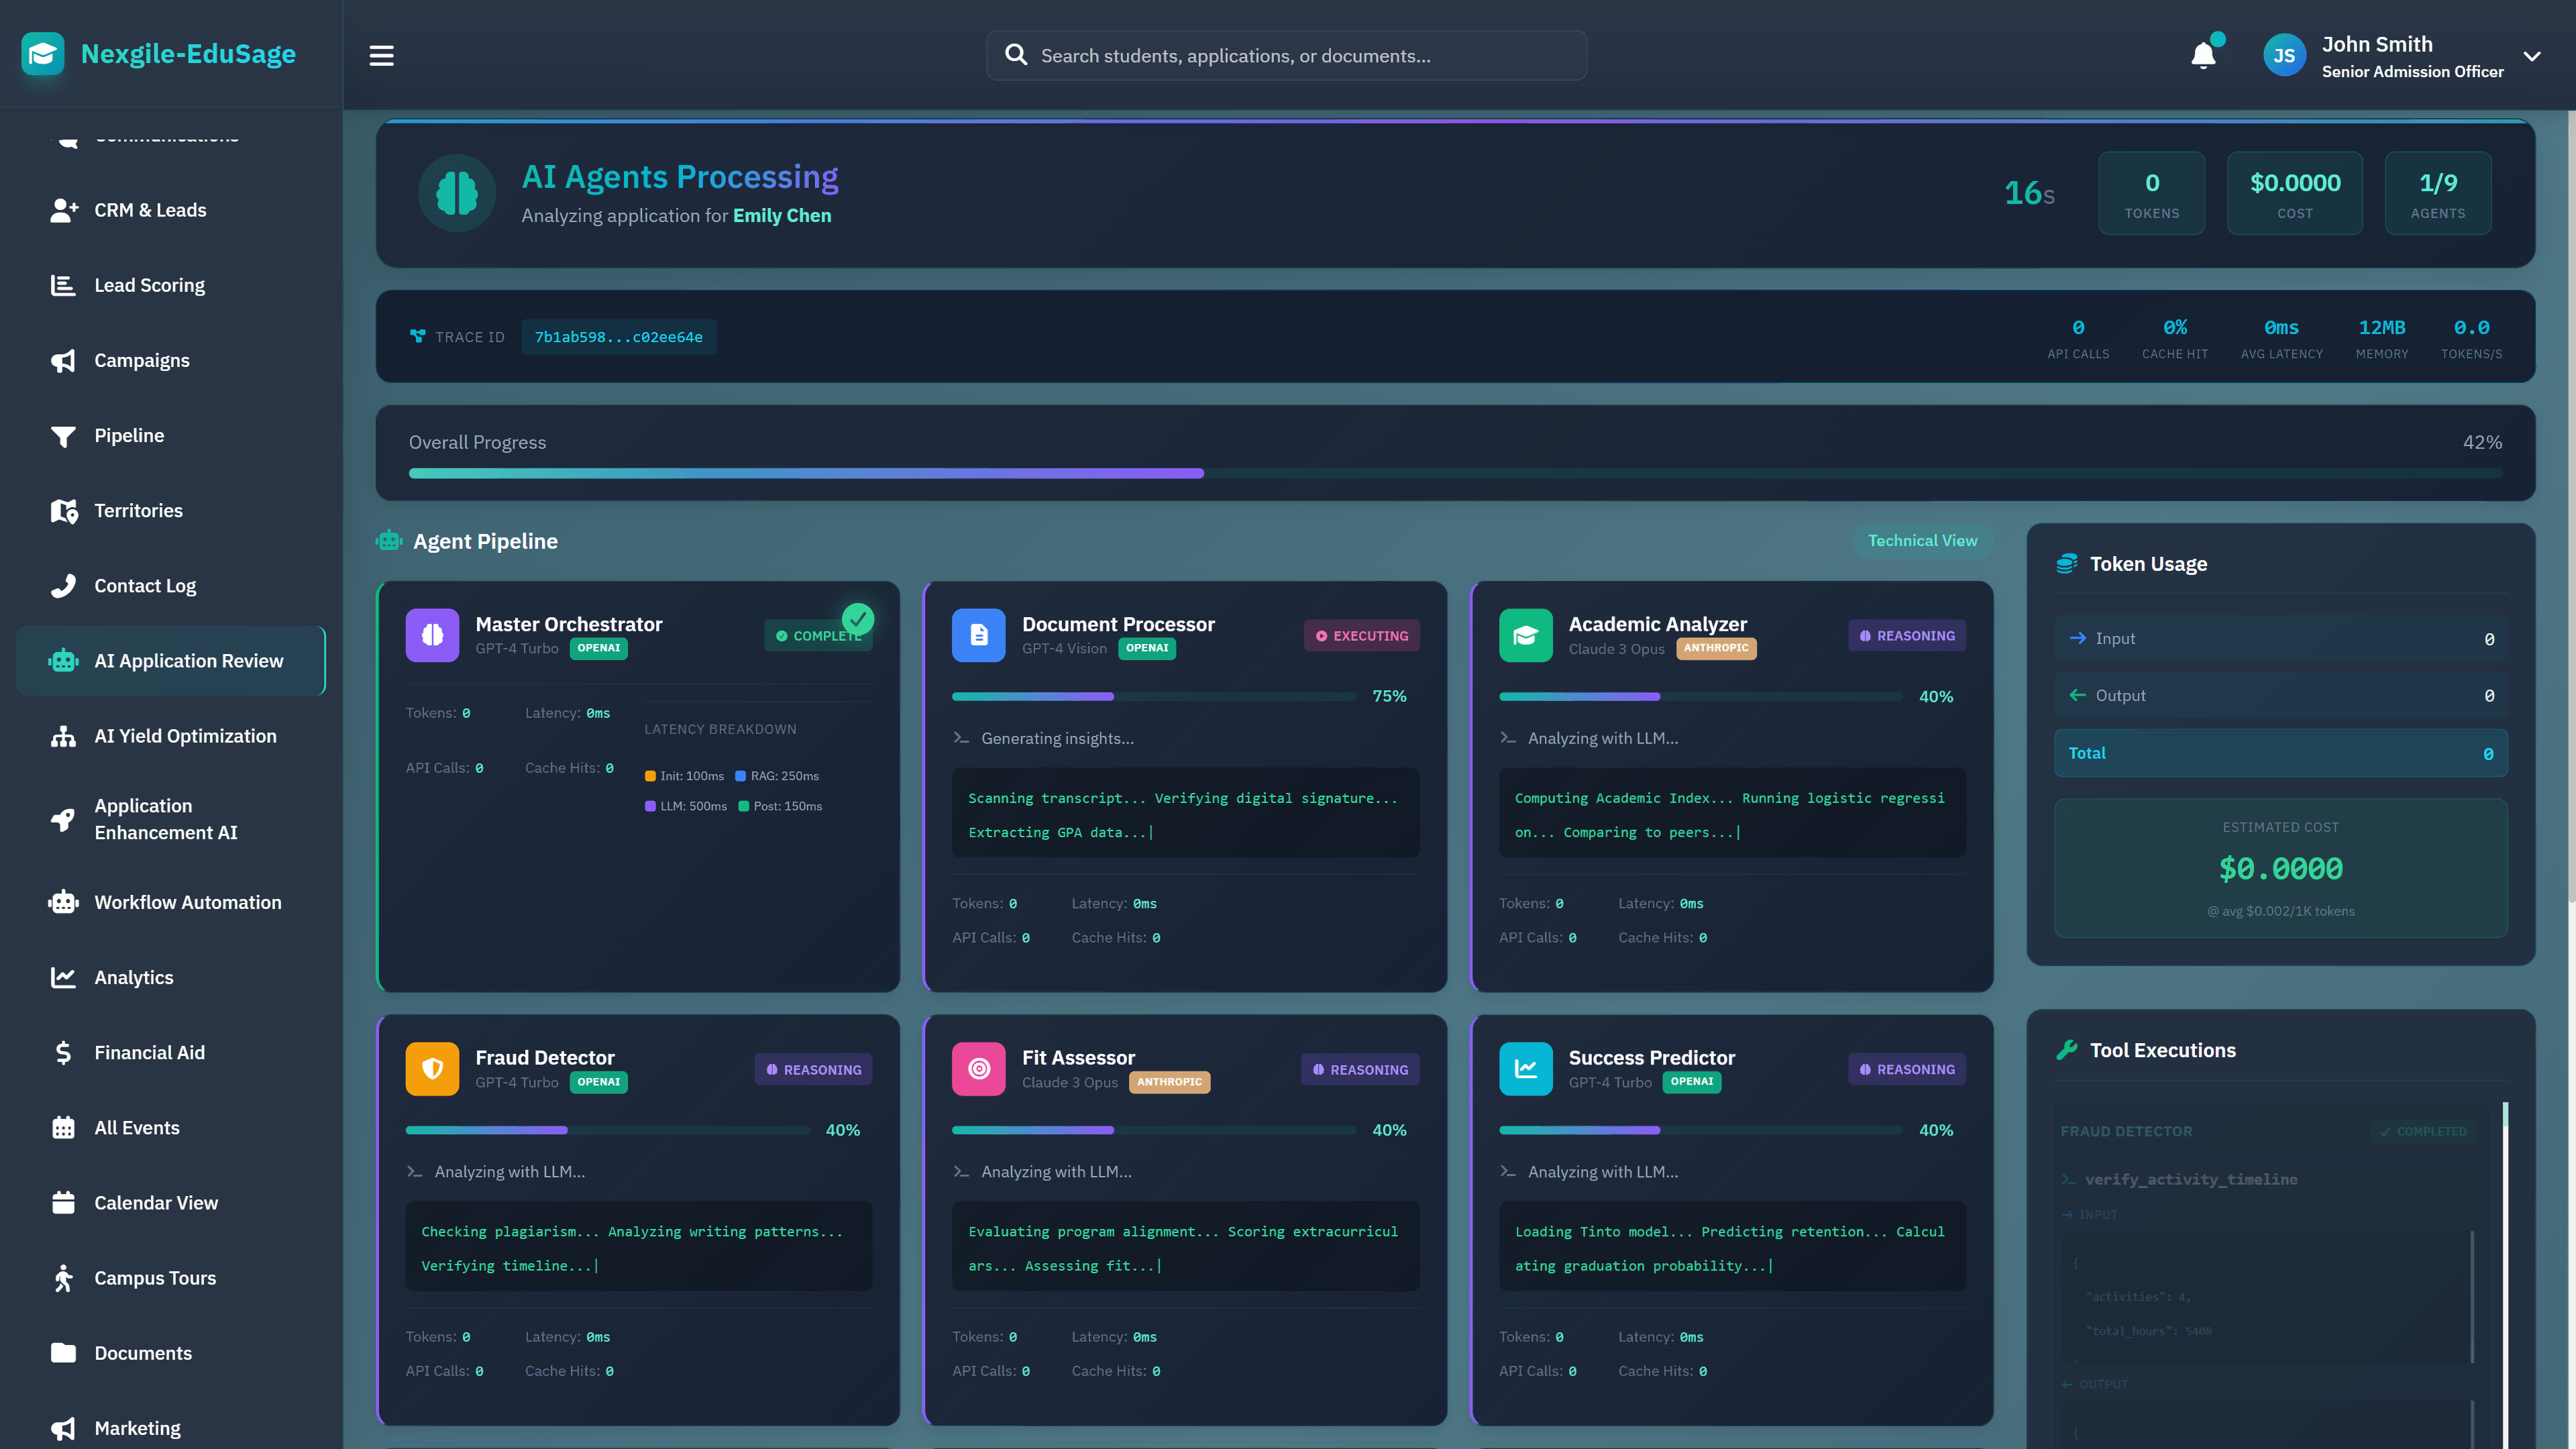This screenshot has width=2576, height=1449.
Task: Open the Financial Aid dollar icon
Action: click(x=63, y=1052)
